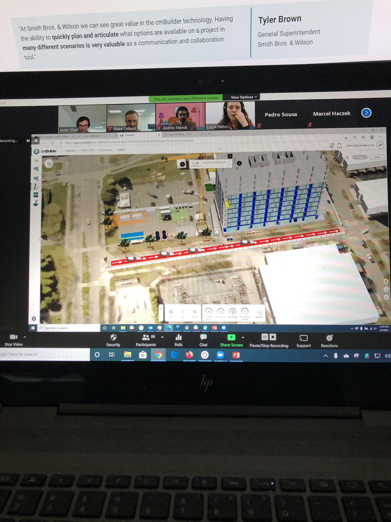Screen dimensions: 391x522
Task: Click the compass view icon on map
Action: tap(49, 163)
